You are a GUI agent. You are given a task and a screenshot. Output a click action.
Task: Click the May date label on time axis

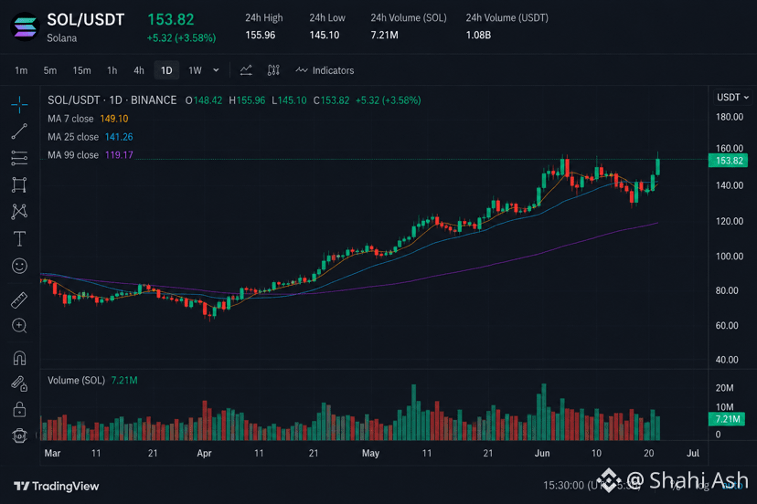371,454
